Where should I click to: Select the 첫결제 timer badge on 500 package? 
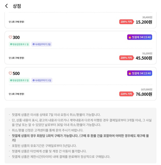(x=140, y=73)
